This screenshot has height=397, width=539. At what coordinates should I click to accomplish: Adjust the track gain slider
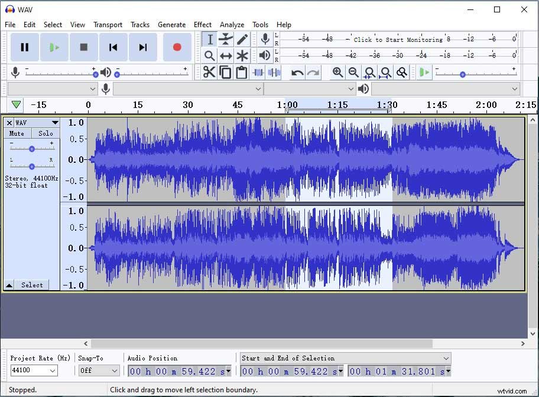(32, 149)
